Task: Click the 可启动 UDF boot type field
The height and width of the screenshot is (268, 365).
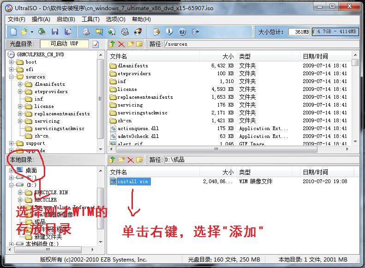Action: tap(65, 44)
